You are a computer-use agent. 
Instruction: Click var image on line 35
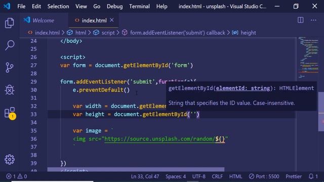point(87,130)
